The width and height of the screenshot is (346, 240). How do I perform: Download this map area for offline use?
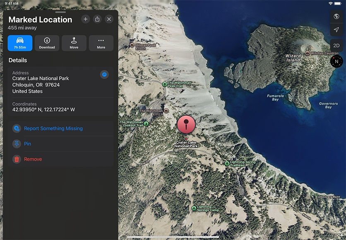pyautogui.click(x=47, y=43)
